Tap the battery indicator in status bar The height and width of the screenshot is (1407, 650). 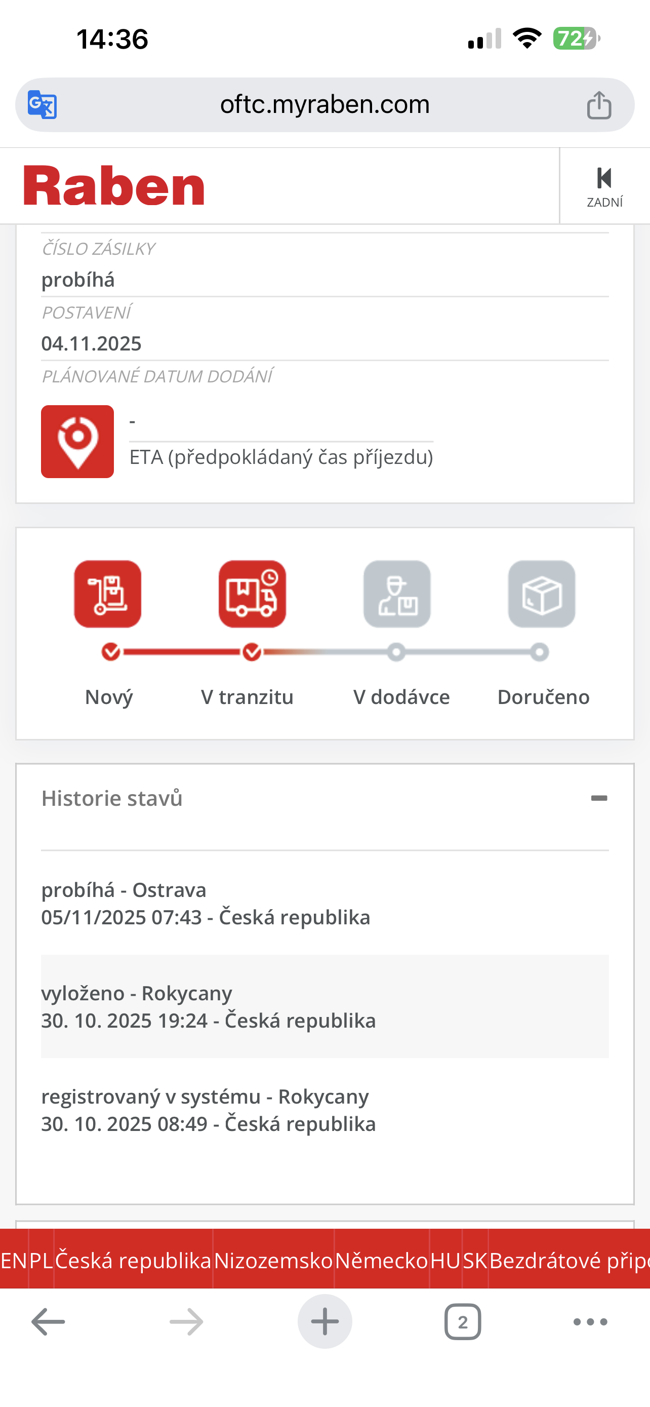(576, 39)
